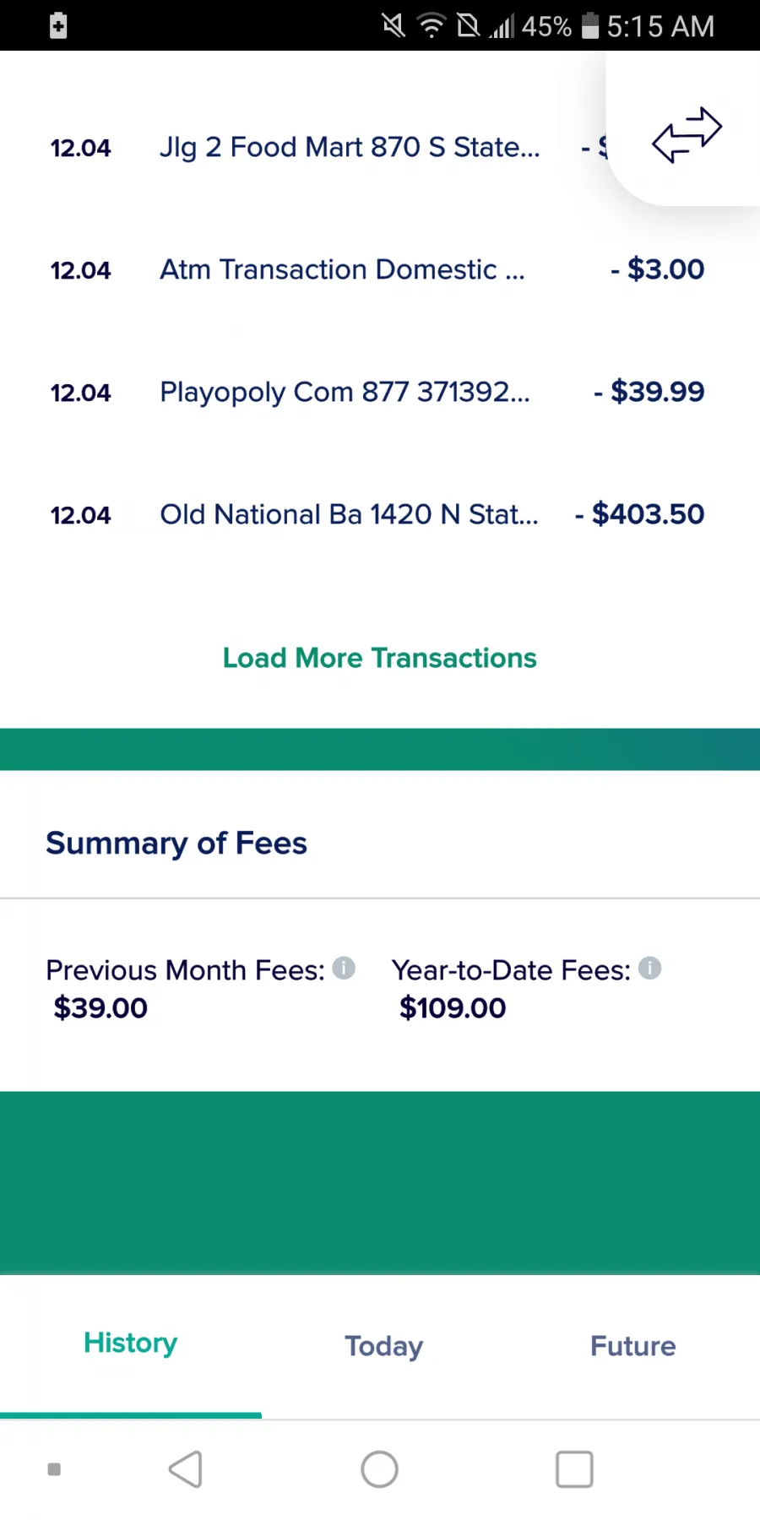This screenshot has height=1520, width=760.
Task: Switch to the History tab
Action: coord(131,1344)
